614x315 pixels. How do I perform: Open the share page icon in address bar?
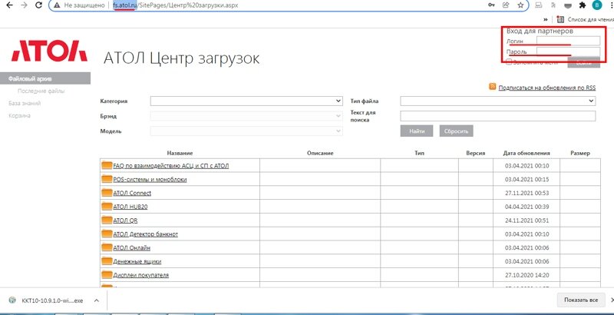click(506, 5)
